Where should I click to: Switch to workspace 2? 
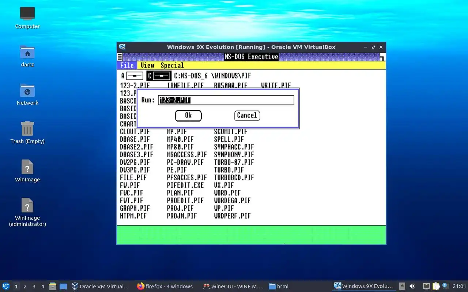point(25,287)
